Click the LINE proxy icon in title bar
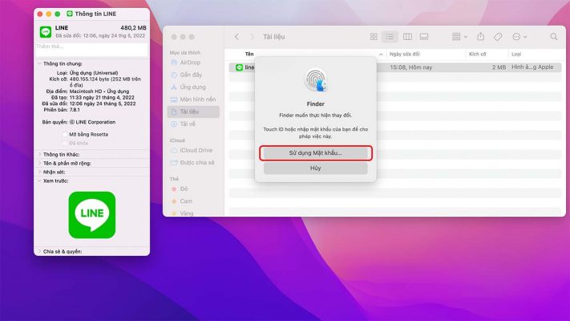This screenshot has height=321, width=570. [x=70, y=14]
